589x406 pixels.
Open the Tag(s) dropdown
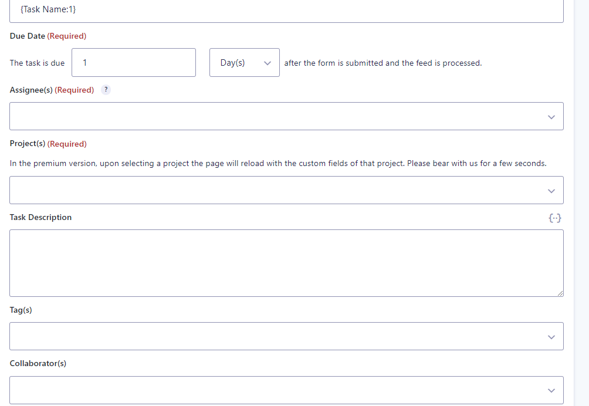click(x=286, y=336)
